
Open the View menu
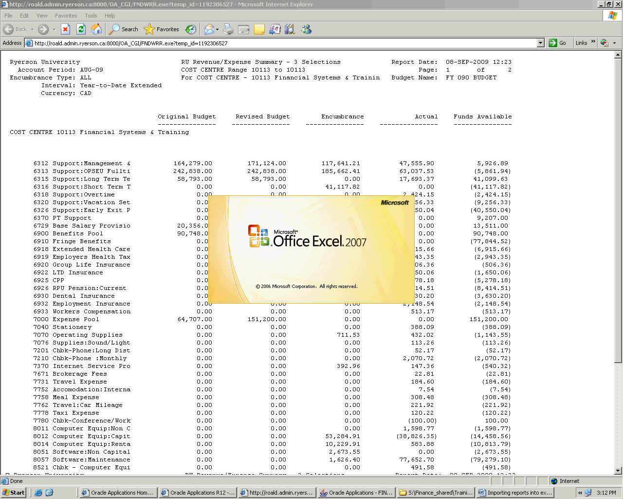[42, 16]
